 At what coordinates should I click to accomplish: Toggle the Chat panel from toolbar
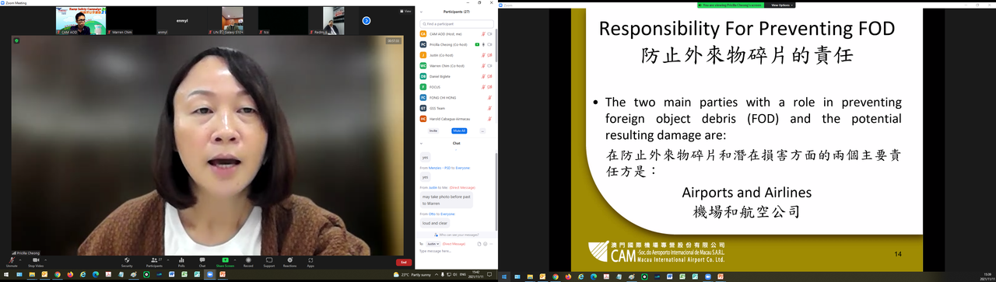coord(202,259)
